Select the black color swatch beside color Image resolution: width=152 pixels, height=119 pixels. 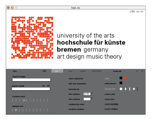coord(121,78)
